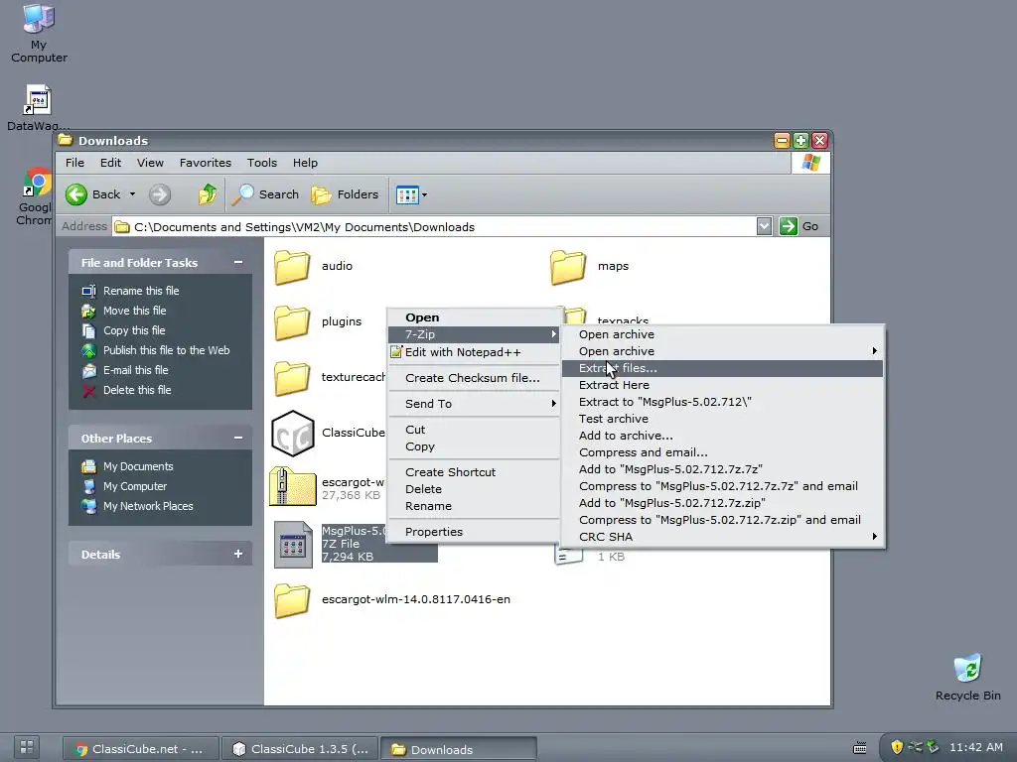Choose Extract to "MsgPlus-5.02.712\"
Screen dimensions: 1017x762
point(723,402)
